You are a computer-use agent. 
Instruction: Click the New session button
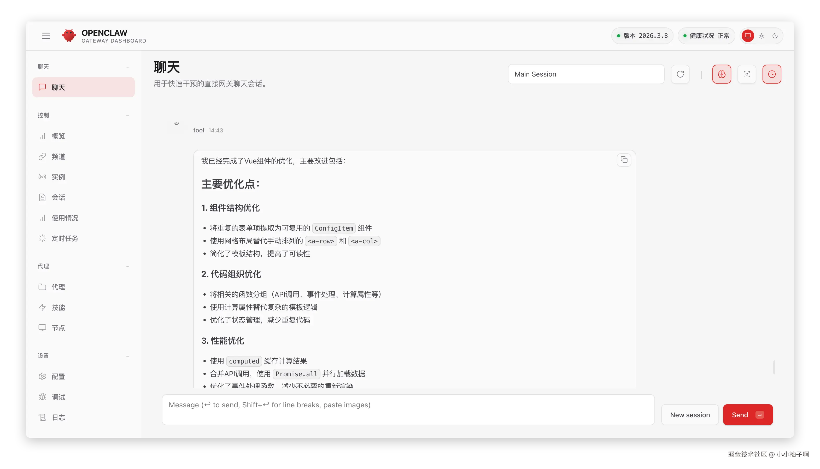(x=690, y=415)
